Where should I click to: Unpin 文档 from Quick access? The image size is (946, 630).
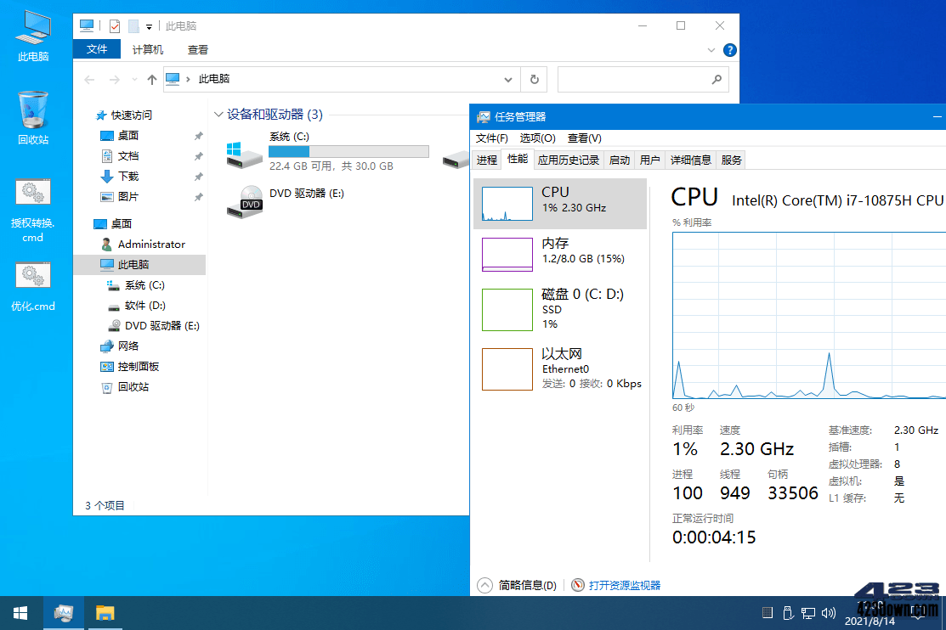click(x=196, y=155)
